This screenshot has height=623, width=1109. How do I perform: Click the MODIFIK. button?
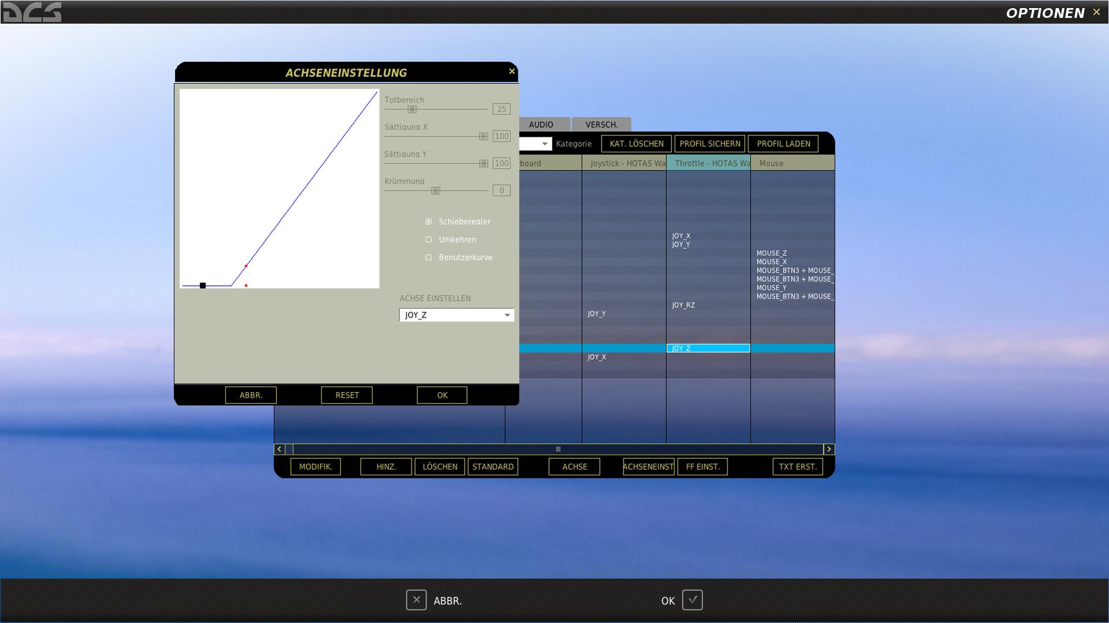click(316, 467)
